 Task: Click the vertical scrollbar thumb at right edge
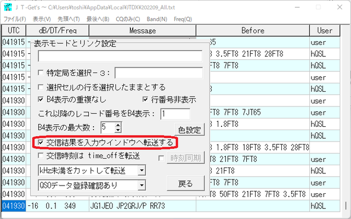(x=346, y=206)
